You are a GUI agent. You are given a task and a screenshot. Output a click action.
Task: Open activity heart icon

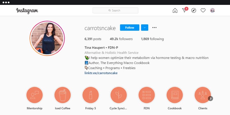coord(203,10)
